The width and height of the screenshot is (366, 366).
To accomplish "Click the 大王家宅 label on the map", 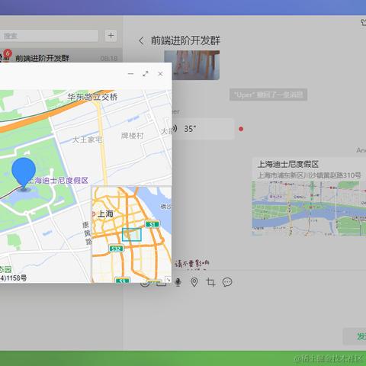I will pos(88,140).
